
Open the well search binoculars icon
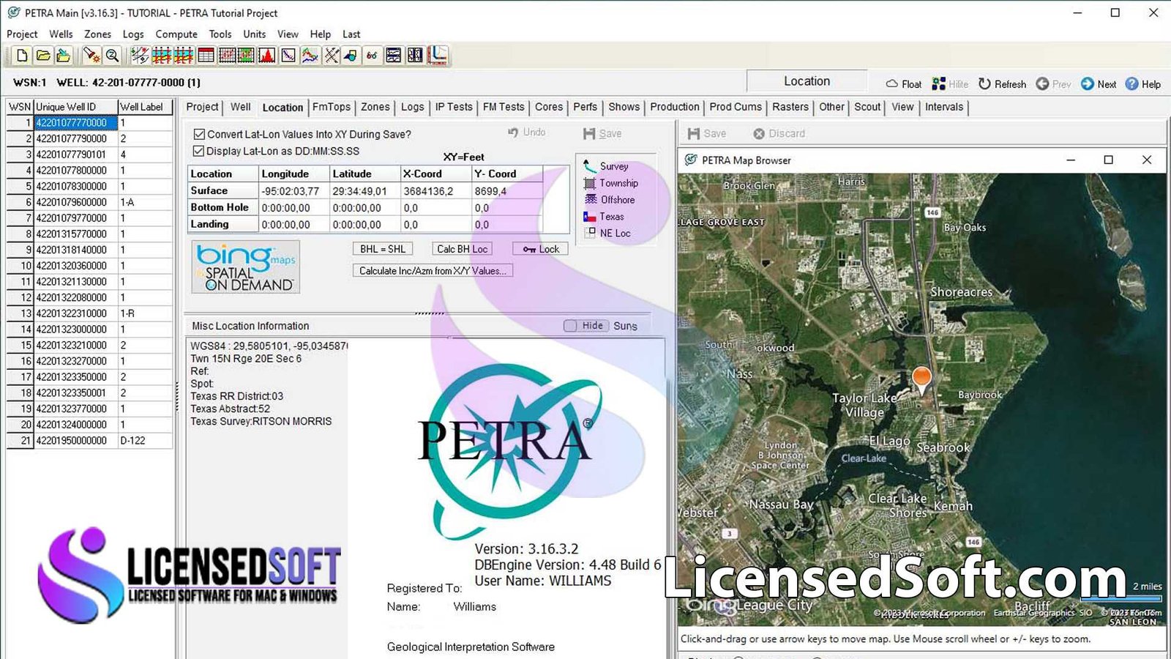(371, 55)
